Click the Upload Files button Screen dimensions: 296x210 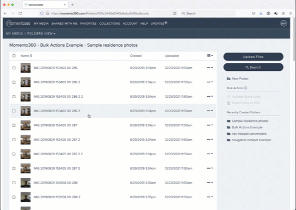tap(253, 57)
